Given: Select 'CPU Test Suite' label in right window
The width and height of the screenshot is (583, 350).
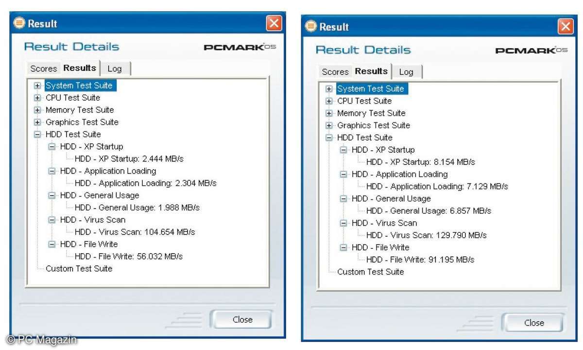Looking at the screenshot, I should (x=364, y=101).
